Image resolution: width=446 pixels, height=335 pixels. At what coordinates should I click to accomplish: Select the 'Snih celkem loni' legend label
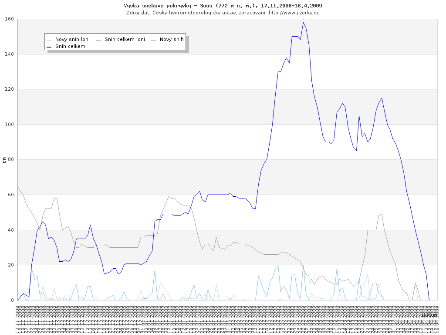[125, 39]
